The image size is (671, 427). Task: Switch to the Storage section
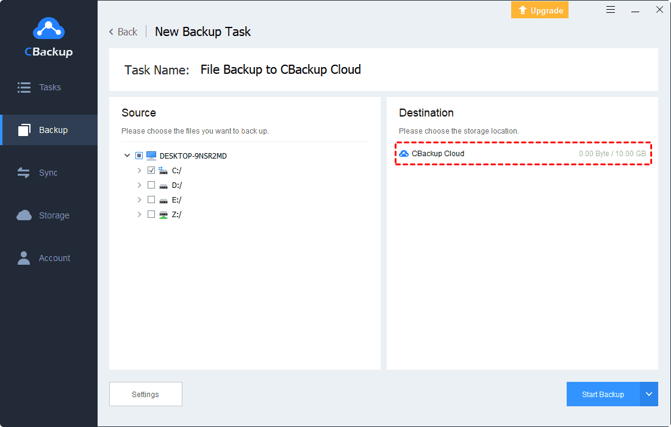49,215
